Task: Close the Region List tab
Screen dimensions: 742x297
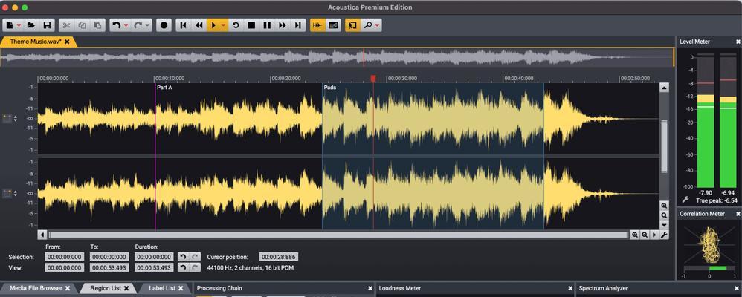Action: click(x=126, y=288)
